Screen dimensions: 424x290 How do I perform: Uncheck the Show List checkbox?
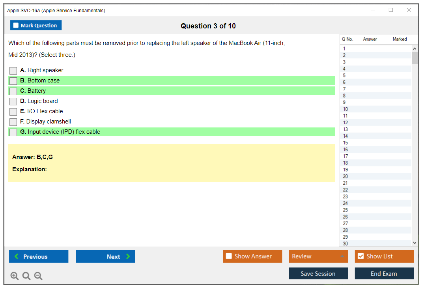point(360,256)
